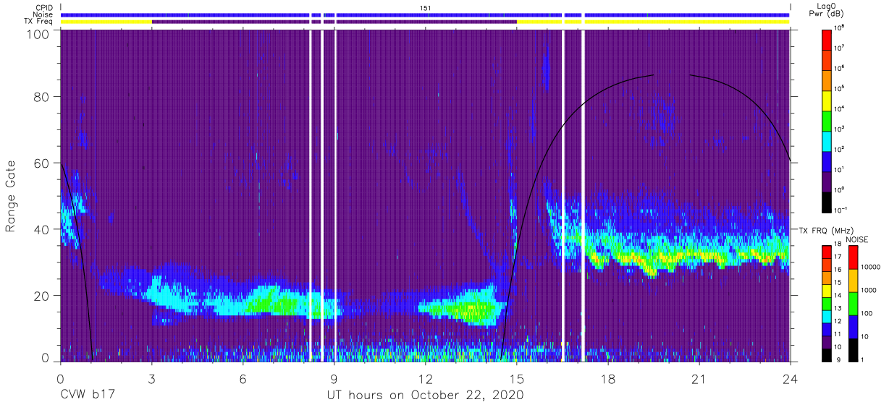Pick the red 18 MHz segment of TX FRQ legend
889x410 pixels.
(x=827, y=251)
